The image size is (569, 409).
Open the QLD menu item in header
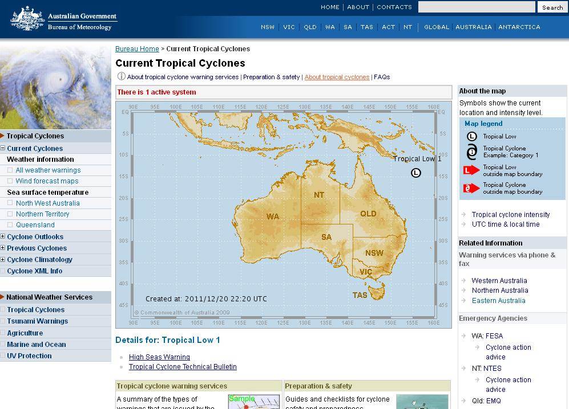[x=310, y=27]
